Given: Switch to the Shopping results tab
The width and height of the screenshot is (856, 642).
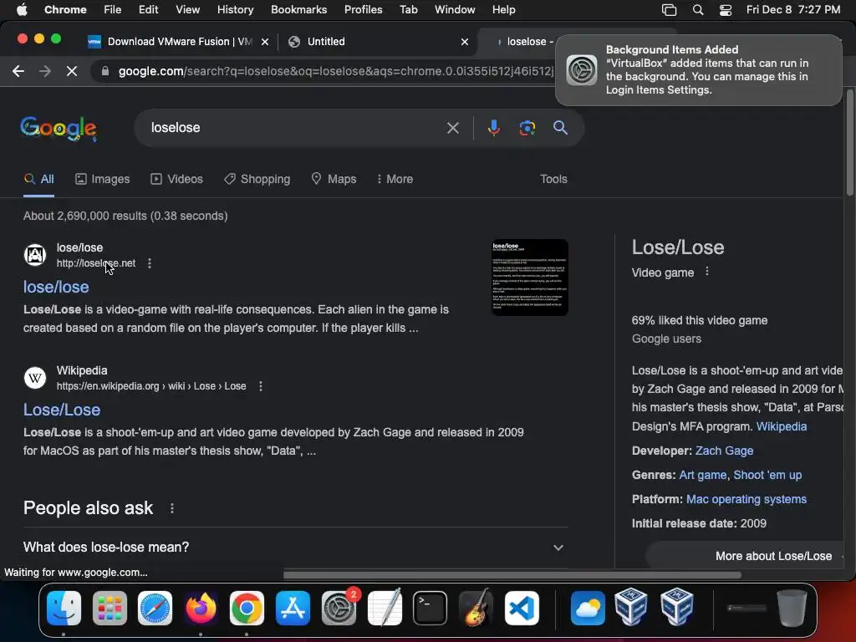Looking at the screenshot, I should point(257,179).
